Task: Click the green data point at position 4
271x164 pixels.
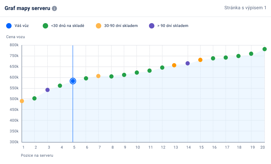Action: coord(60,85)
